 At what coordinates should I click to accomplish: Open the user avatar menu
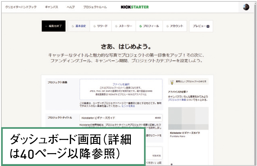(x=246, y=7)
